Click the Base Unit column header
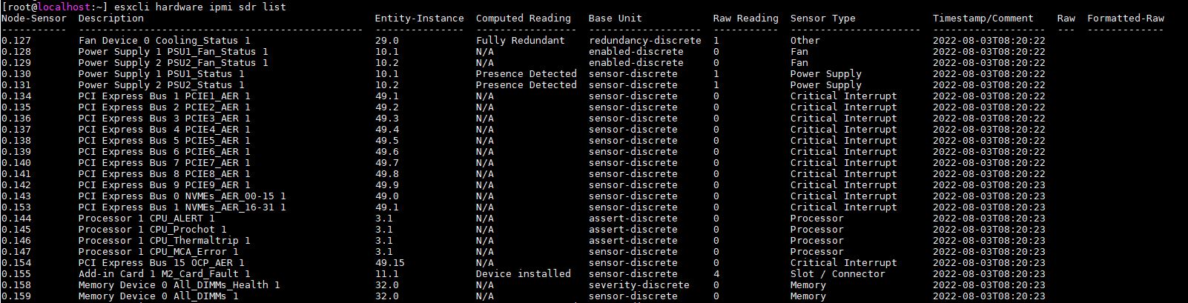Image resolution: width=1188 pixels, height=303 pixels. [x=616, y=18]
